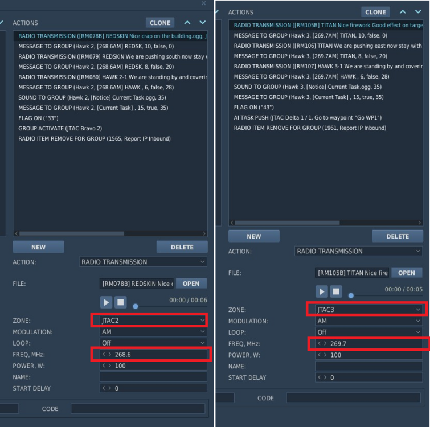Click the right DELETE button
430x427 pixels.
point(398,236)
